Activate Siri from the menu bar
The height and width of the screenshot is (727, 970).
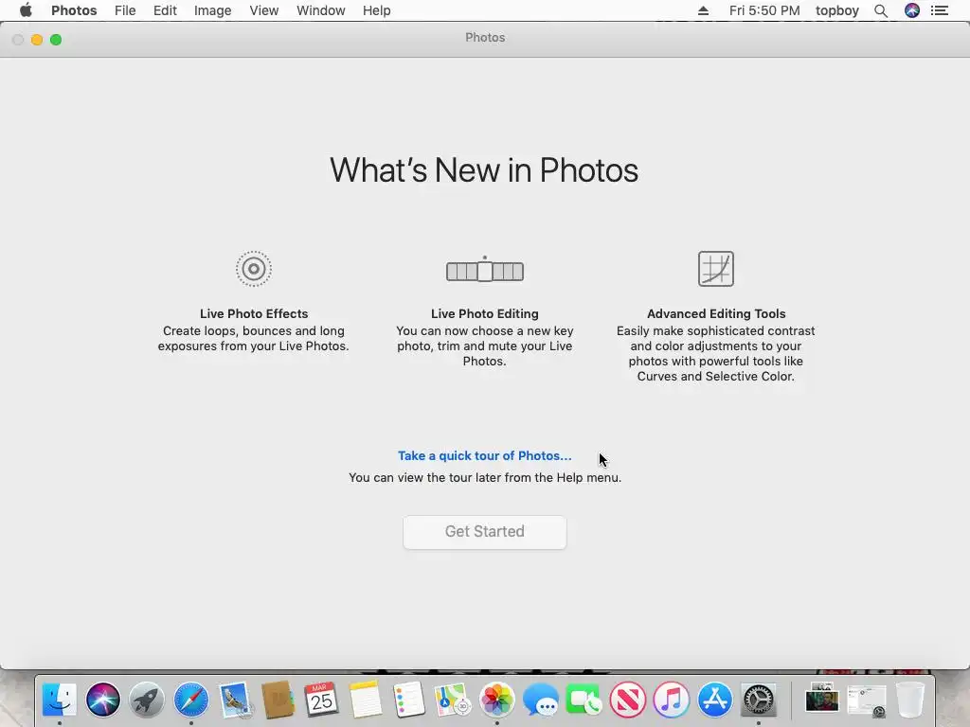tap(912, 10)
